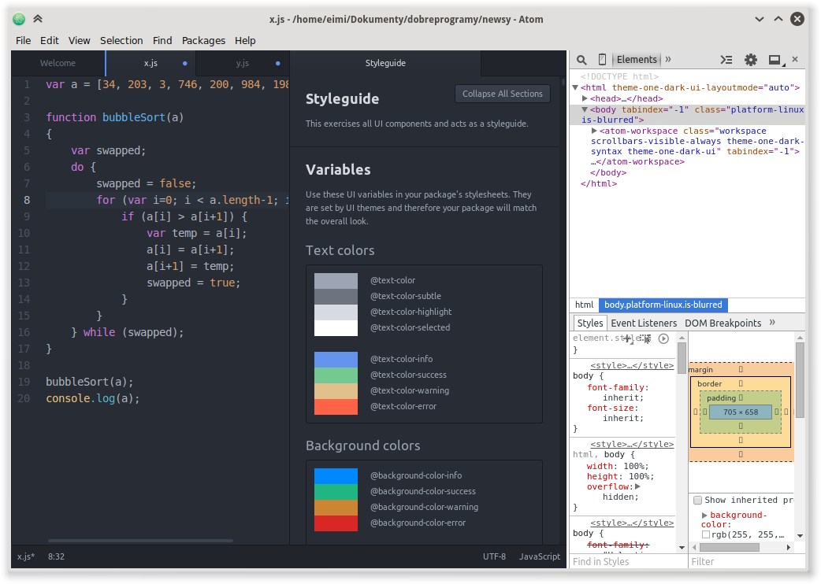This screenshot has height=584, width=821.
Task: Expand the background-color computed property
Action: click(704, 516)
